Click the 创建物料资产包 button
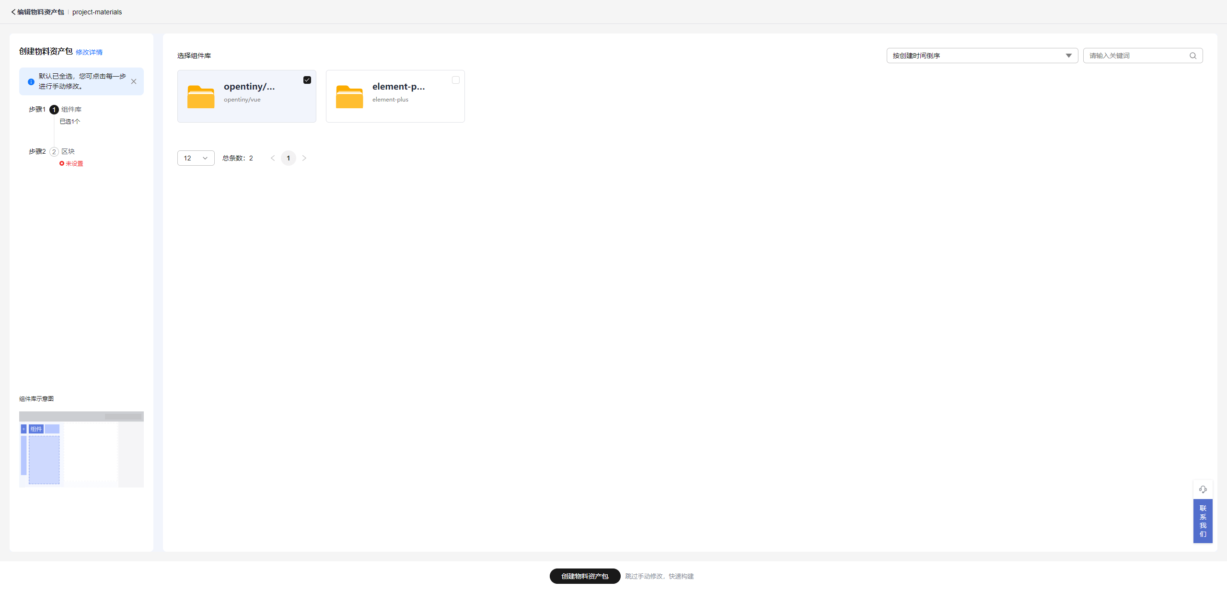This screenshot has height=591, width=1227. (x=585, y=576)
